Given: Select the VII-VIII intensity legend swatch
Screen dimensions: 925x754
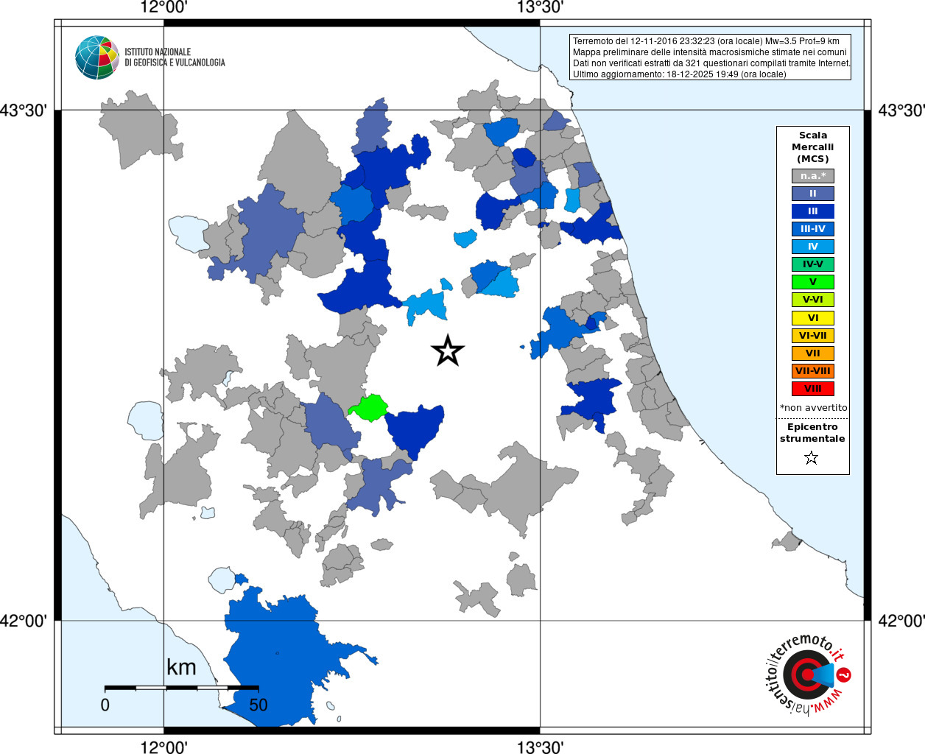Looking at the screenshot, I should click(812, 371).
